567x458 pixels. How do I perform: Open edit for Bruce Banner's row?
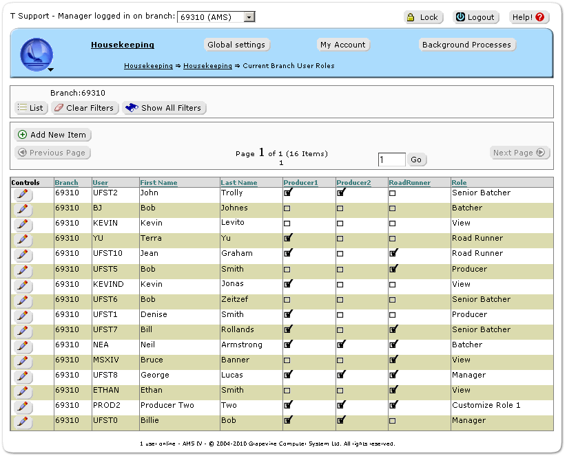(x=23, y=361)
